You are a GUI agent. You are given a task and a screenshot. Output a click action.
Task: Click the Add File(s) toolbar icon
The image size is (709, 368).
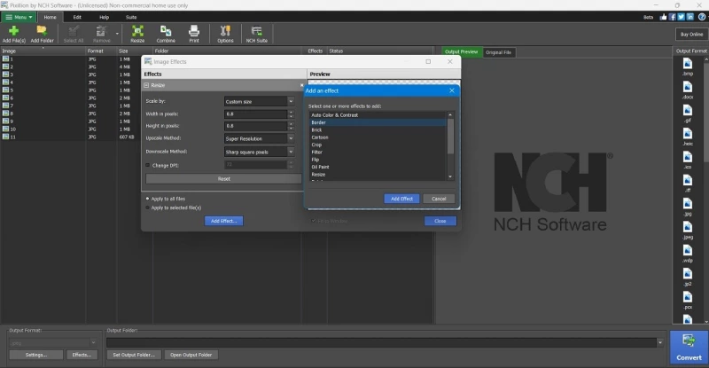13,34
